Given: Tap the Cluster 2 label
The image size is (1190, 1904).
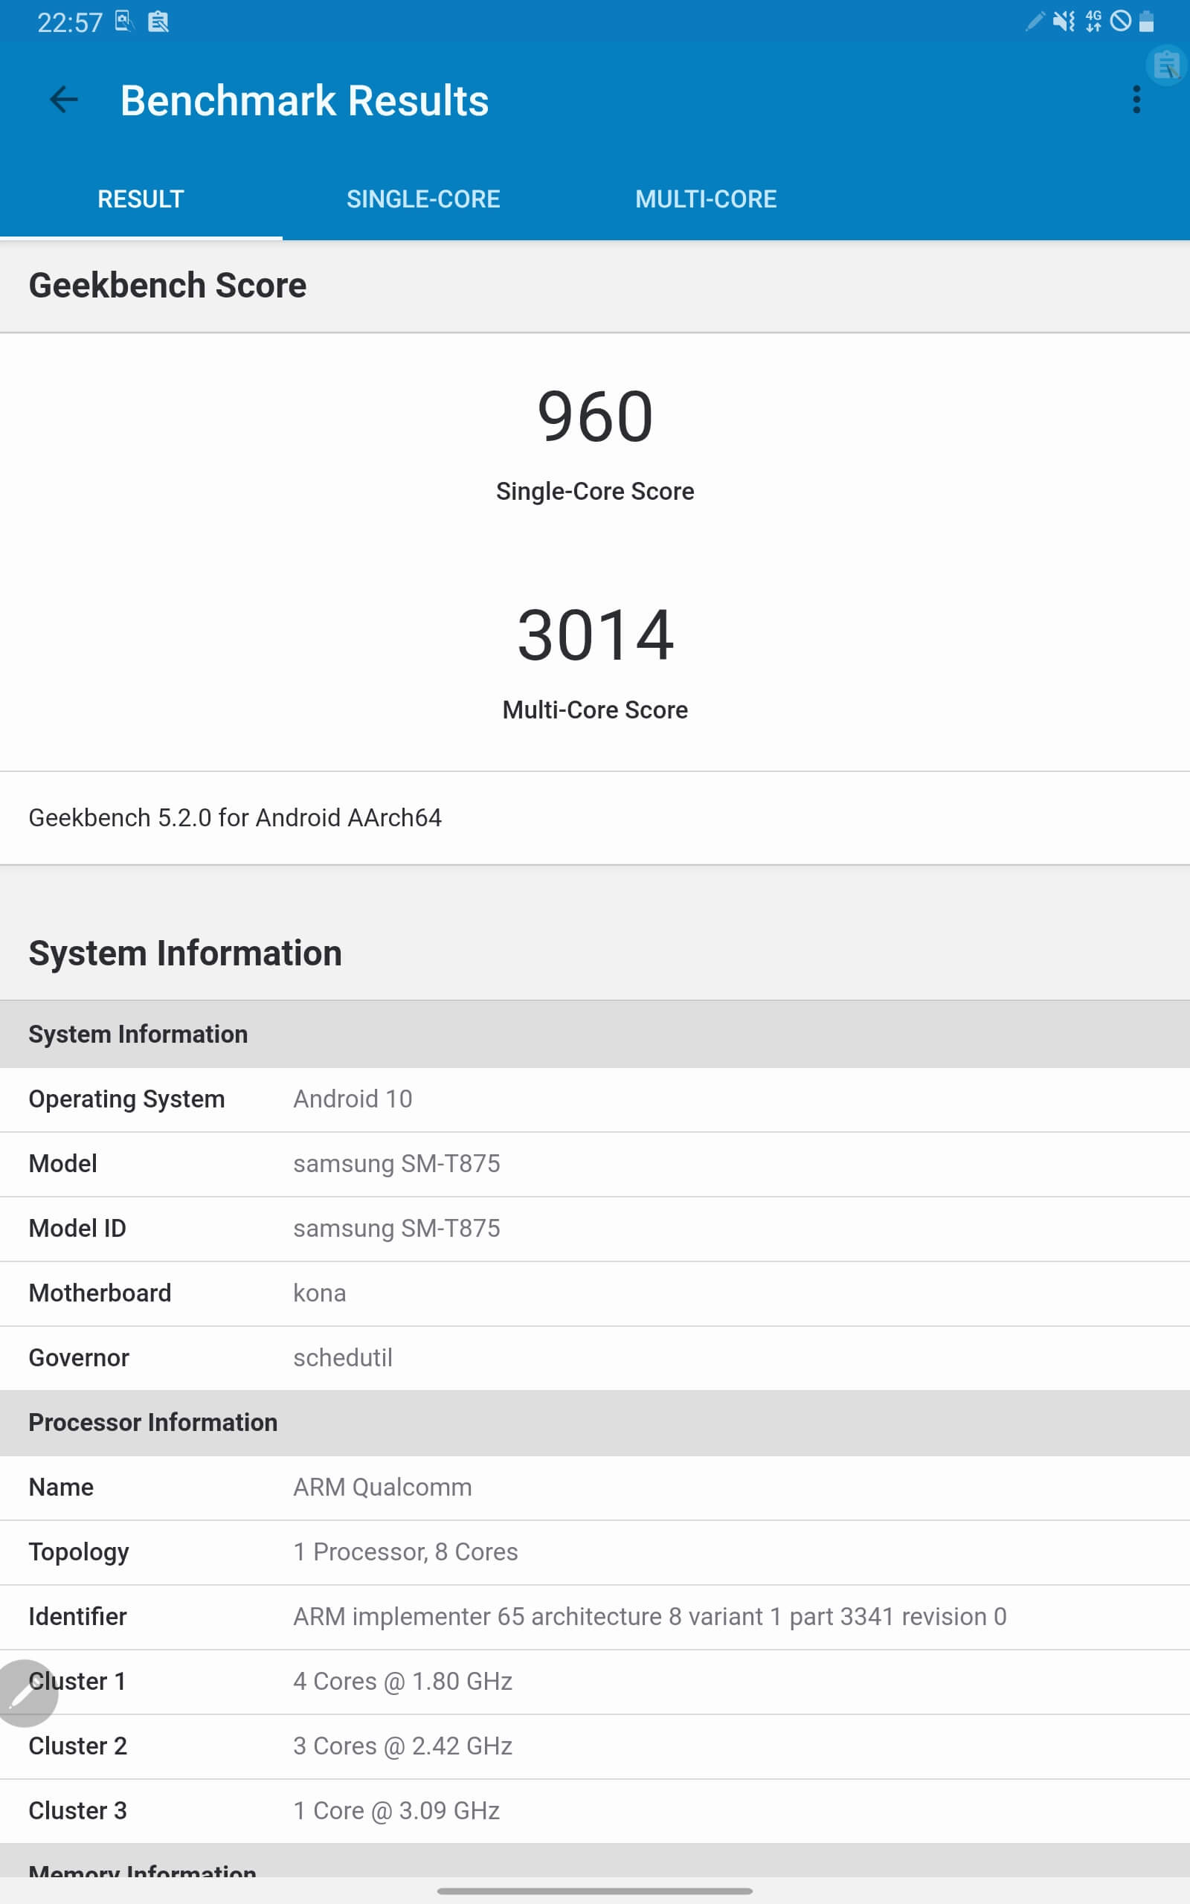Looking at the screenshot, I should click(78, 1746).
